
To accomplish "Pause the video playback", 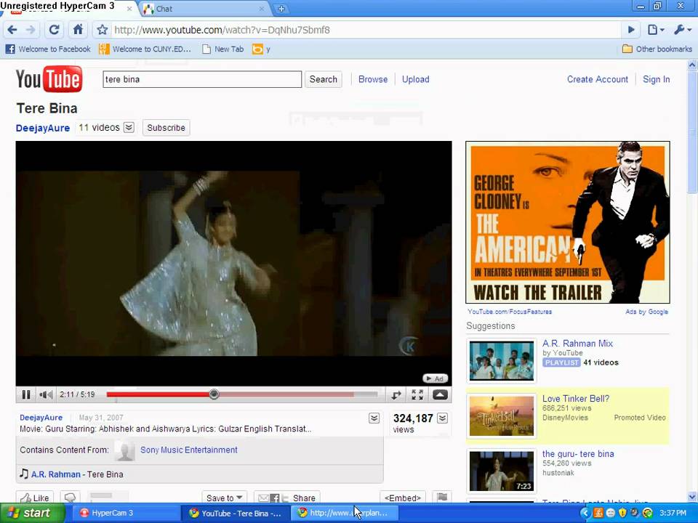I will tap(26, 394).
